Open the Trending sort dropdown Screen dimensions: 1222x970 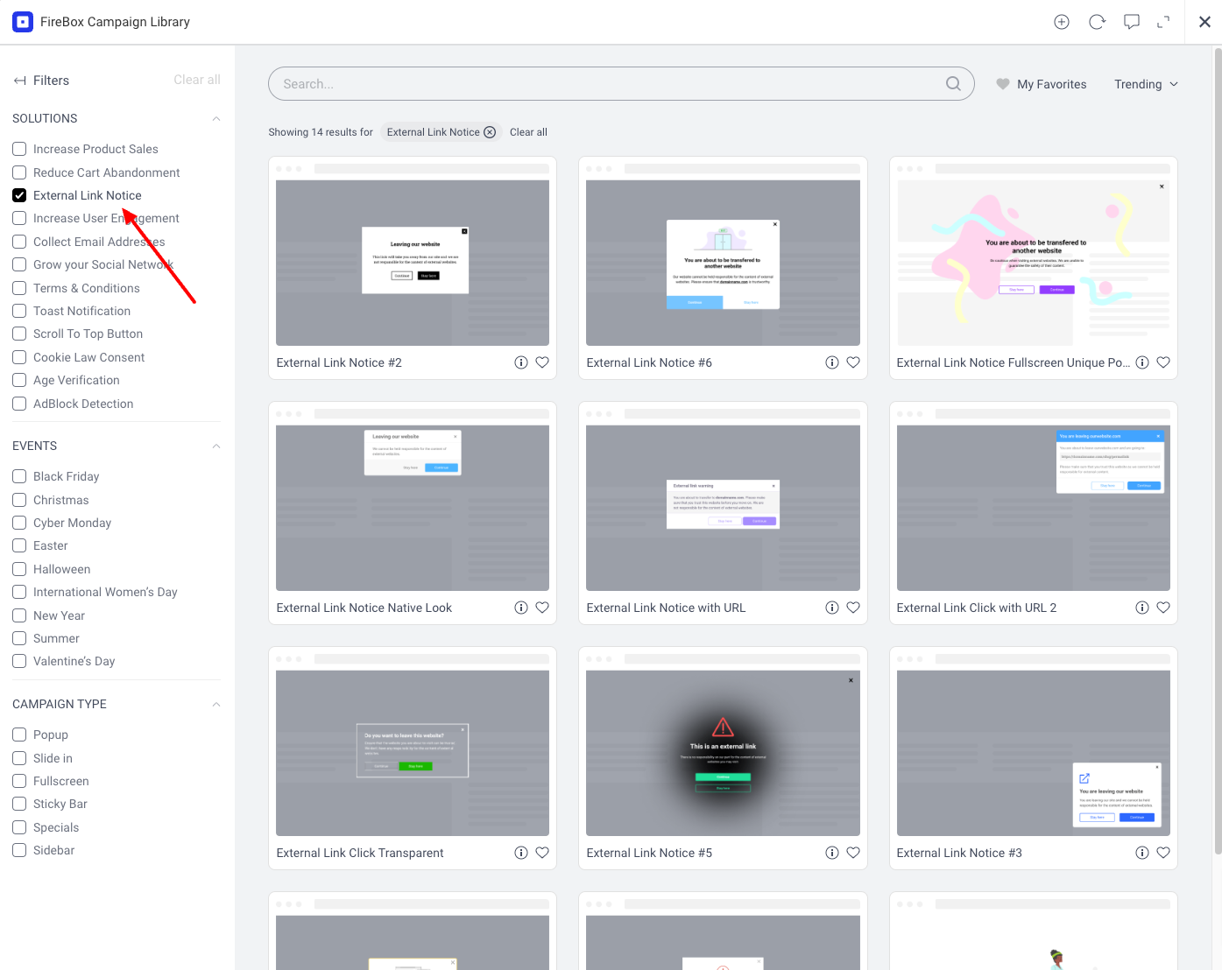(x=1145, y=83)
